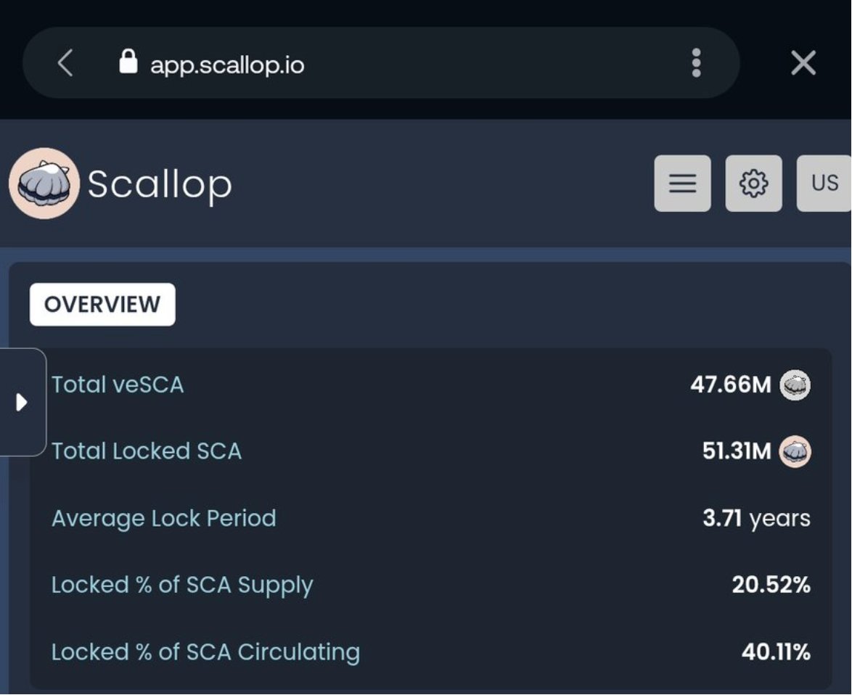852x695 pixels.
Task: Click the Total veSCA label
Action: [118, 384]
